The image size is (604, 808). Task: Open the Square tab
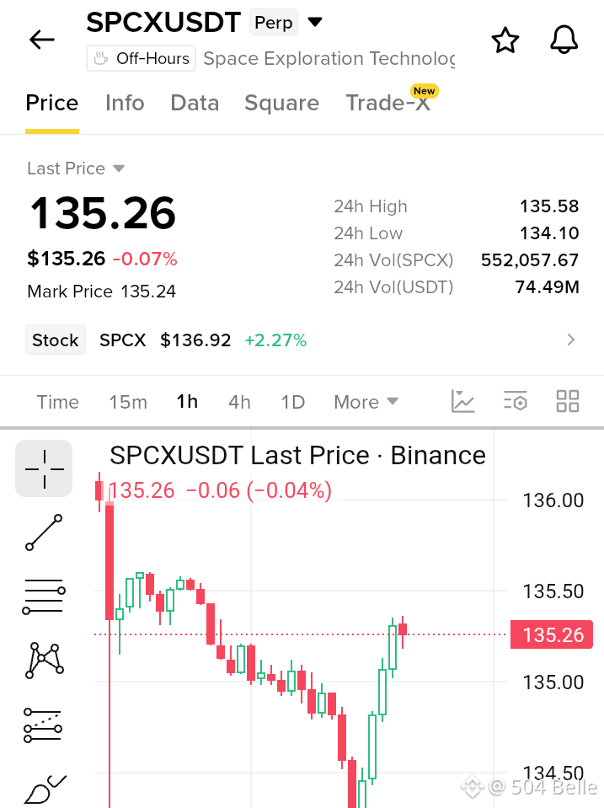pyautogui.click(x=282, y=103)
